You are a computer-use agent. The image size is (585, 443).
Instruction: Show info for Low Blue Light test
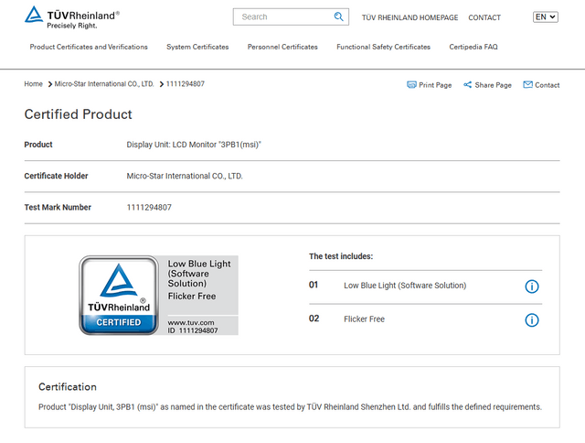[x=532, y=286]
